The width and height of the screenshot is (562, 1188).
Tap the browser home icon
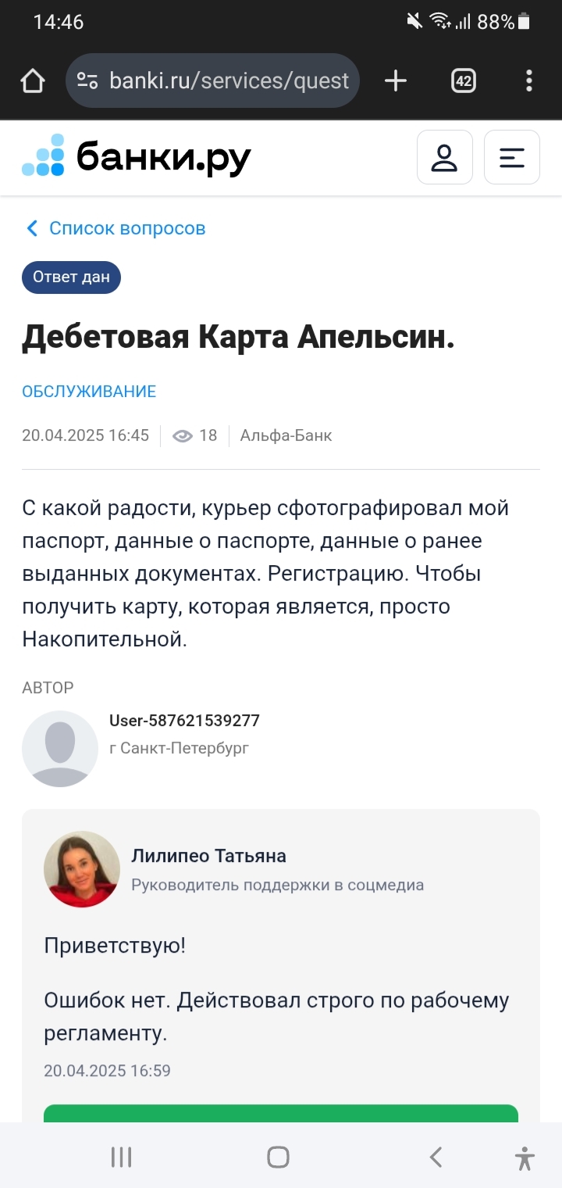pyautogui.click(x=33, y=81)
